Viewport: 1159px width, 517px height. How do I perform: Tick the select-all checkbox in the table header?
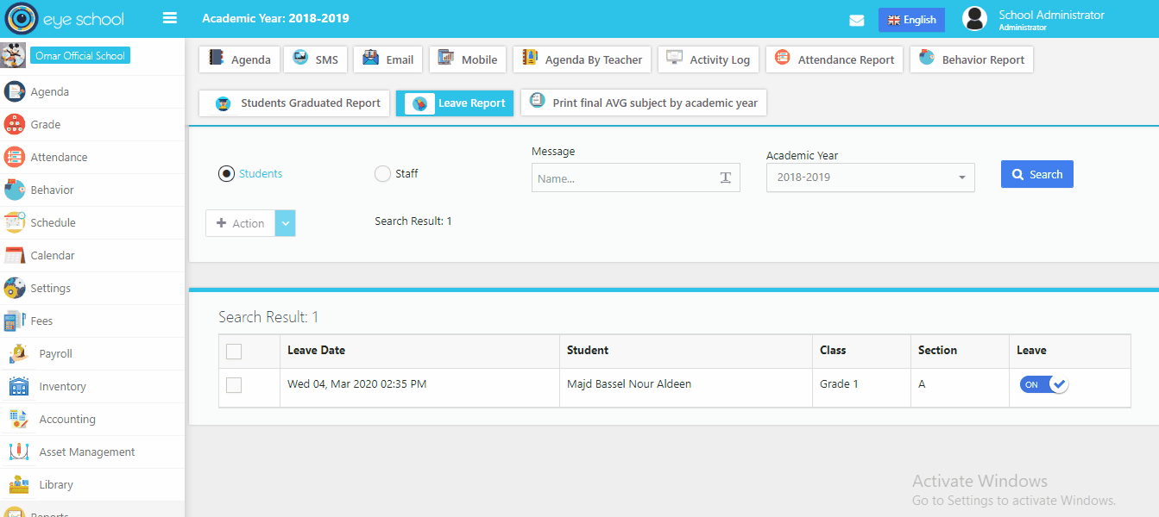(x=234, y=351)
